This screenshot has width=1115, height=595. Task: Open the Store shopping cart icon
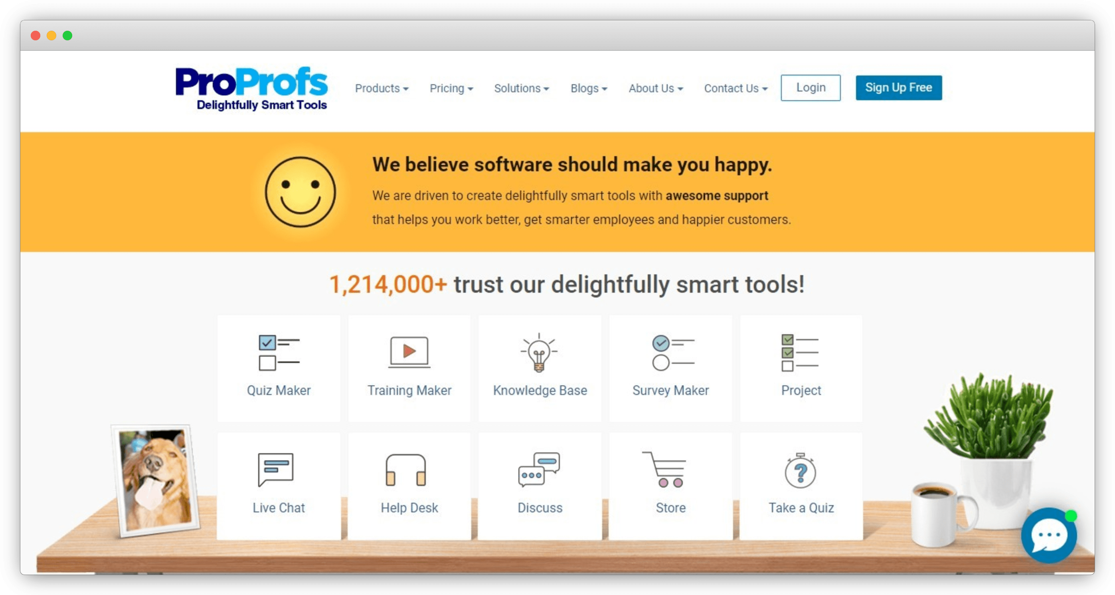click(x=664, y=470)
